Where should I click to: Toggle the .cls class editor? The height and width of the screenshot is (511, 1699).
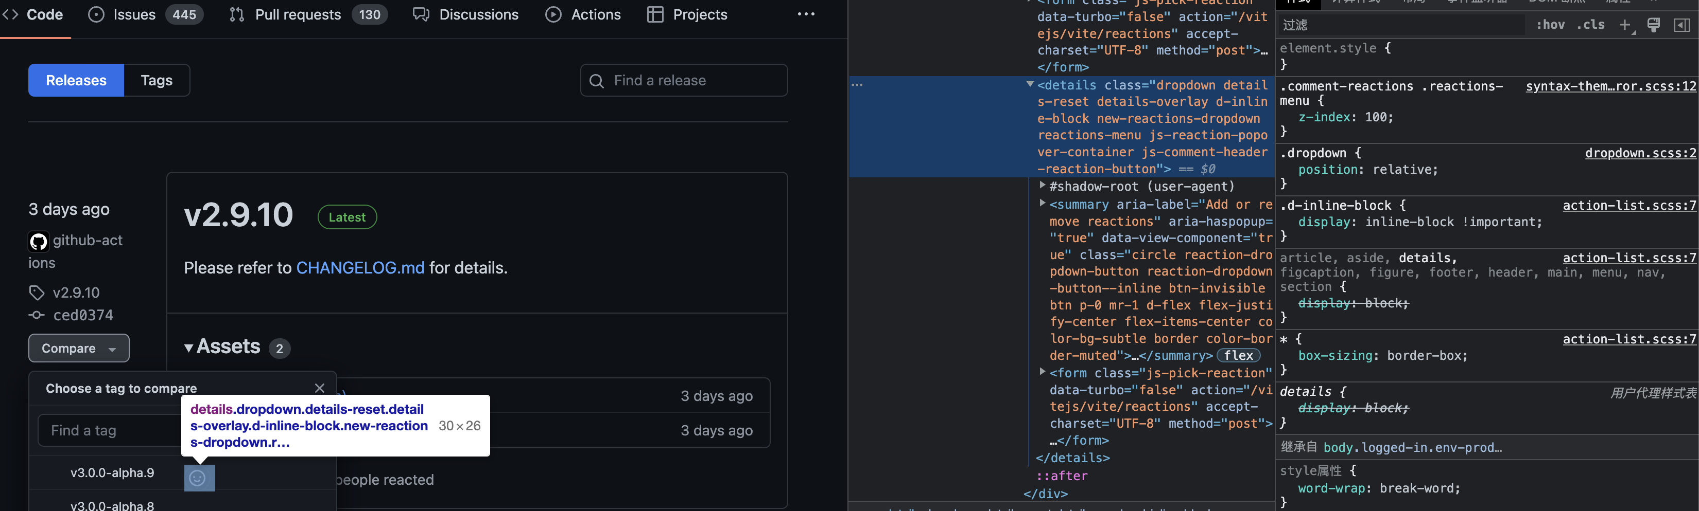pos(1591,25)
